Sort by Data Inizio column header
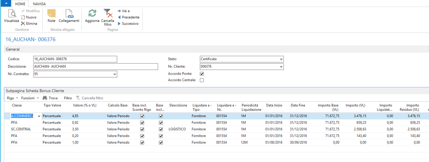 pyautogui.click(x=274, y=105)
